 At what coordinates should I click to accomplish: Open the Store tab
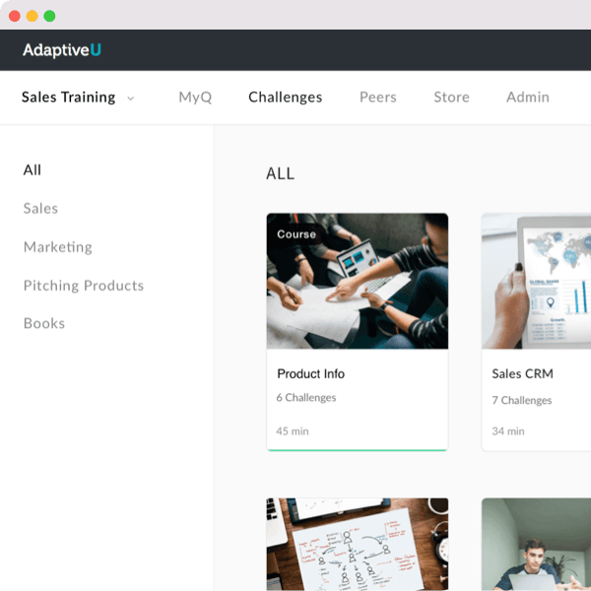[x=451, y=98]
